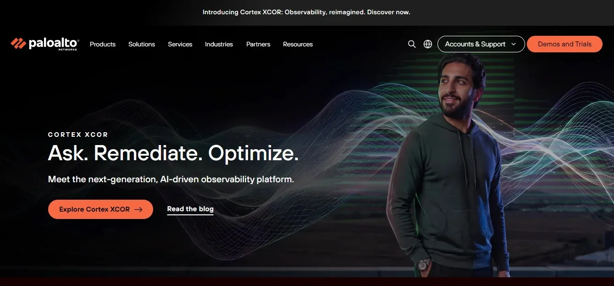Click the CORTEX XCOR eyebrow label
Image resolution: width=614 pixels, height=286 pixels.
pyautogui.click(x=78, y=135)
